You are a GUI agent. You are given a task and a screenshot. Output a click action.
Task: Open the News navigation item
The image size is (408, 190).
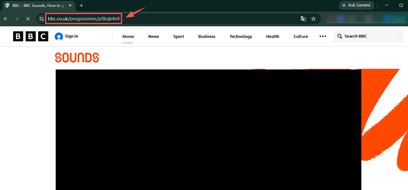point(154,36)
